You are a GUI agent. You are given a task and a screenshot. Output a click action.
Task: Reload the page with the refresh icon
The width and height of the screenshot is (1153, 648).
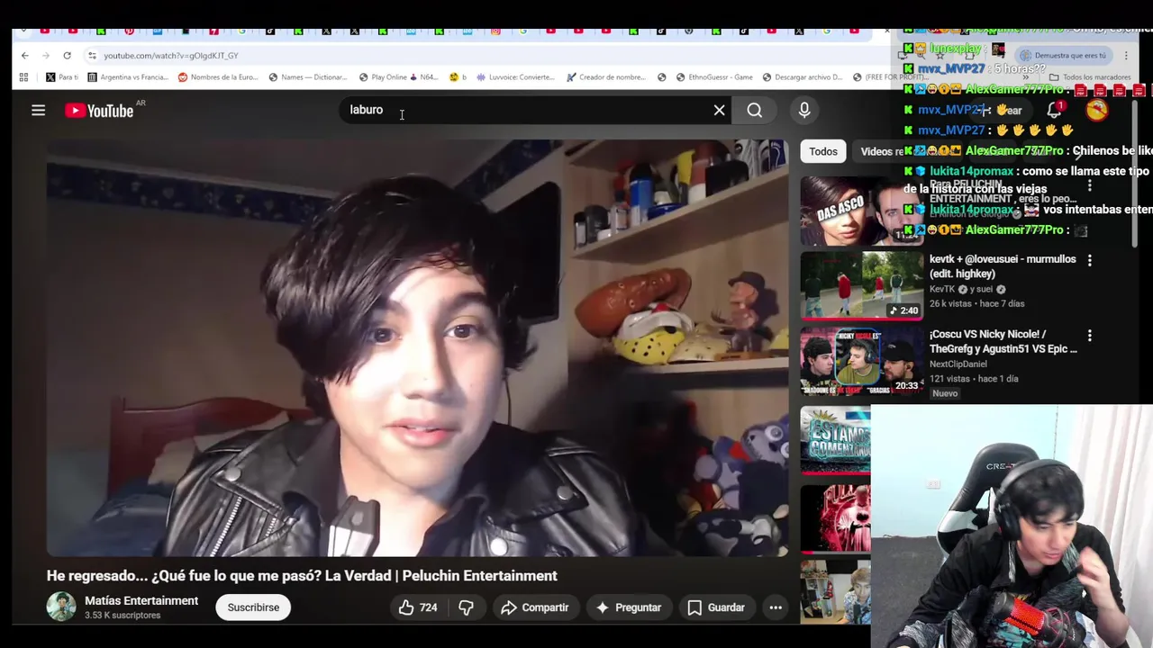coord(67,55)
